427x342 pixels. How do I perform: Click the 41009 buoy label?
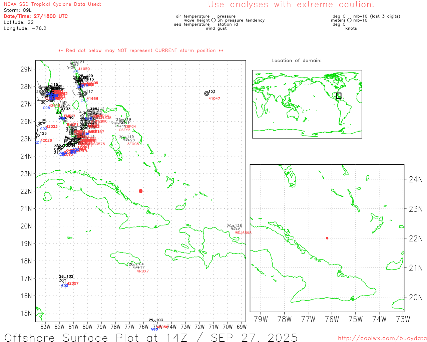point(92,83)
